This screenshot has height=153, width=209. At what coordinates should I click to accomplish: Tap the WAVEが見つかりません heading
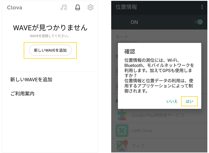[50, 28]
